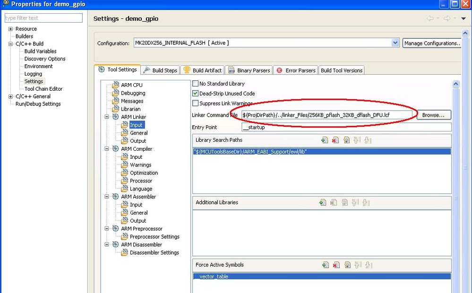Screen dimensions: 472x293
Task: Move the Additional Libraries entry down
Action: 366,202
